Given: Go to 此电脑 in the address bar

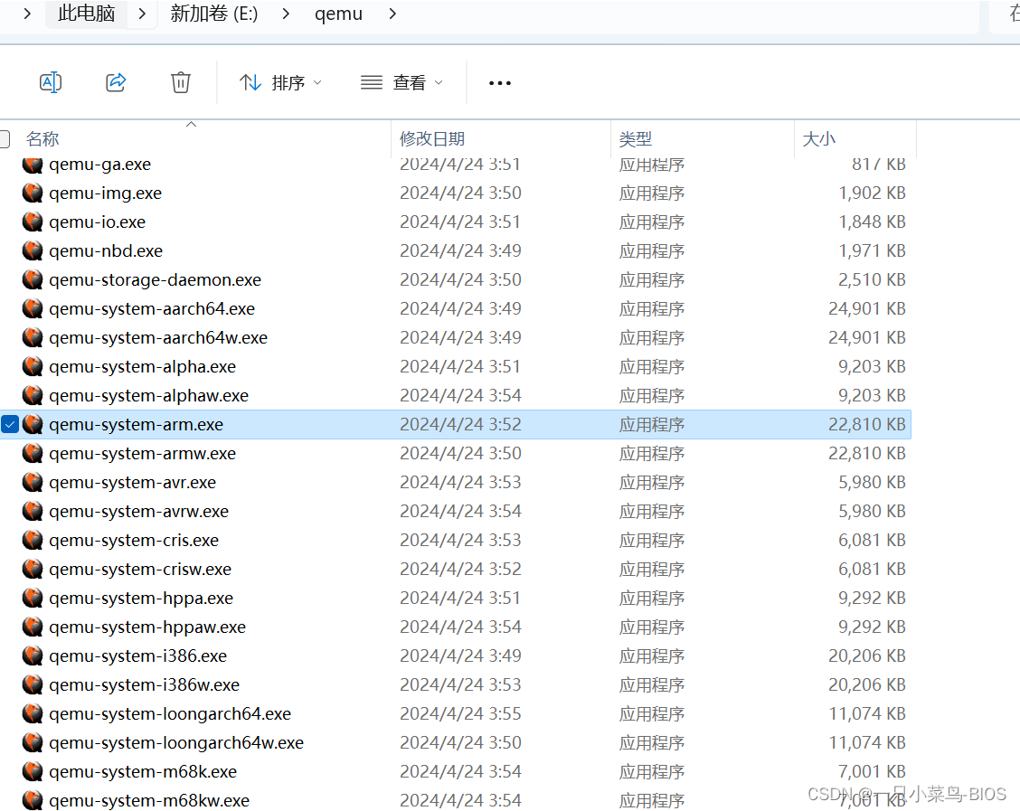Looking at the screenshot, I should (x=86, y=14).
